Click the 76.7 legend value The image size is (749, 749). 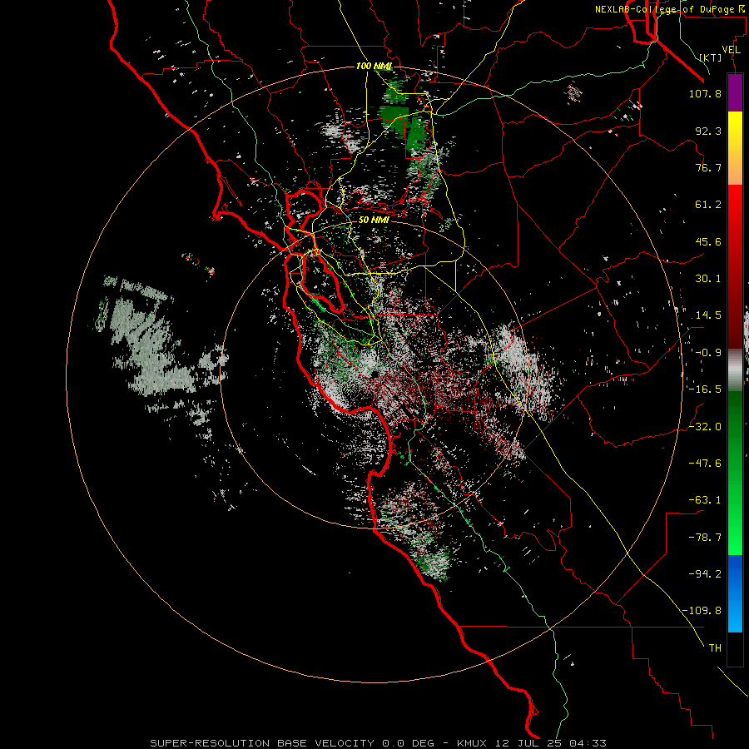click(x=708, y=167)
